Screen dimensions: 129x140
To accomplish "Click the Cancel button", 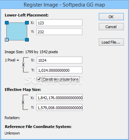I will (111, 27).
